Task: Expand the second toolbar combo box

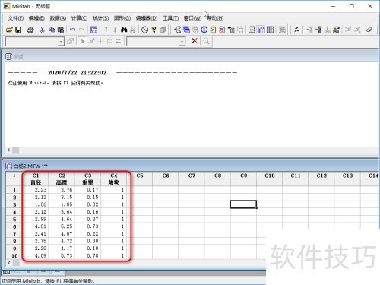Action: click(x=182, y=42)
